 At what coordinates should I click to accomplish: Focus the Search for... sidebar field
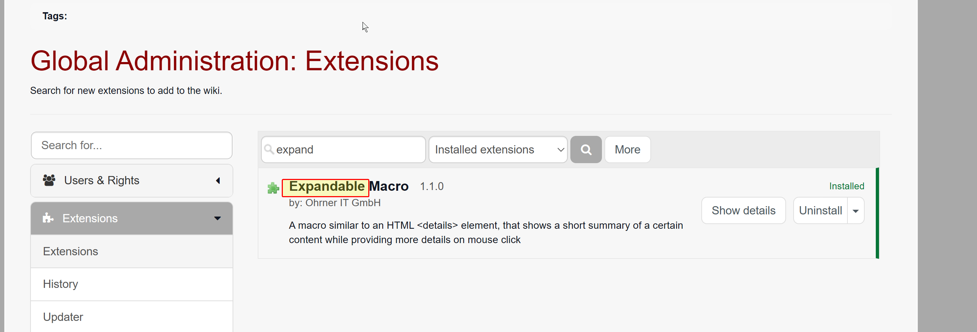[x=132, y=146]
